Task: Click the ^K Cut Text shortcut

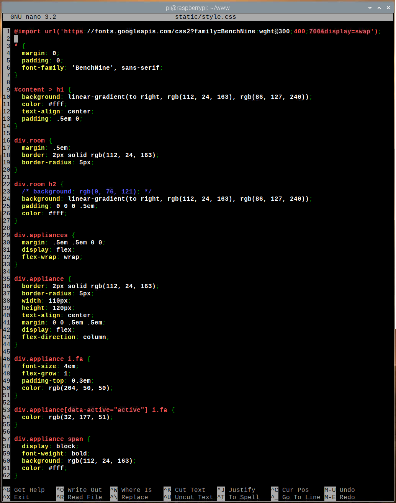Action: pos(185,490)
